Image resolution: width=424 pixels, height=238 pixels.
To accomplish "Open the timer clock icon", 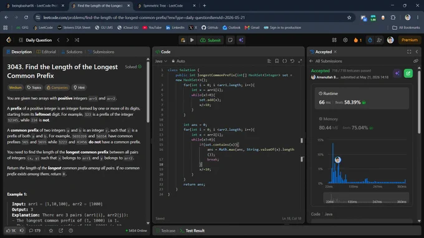I will point(370,40).
